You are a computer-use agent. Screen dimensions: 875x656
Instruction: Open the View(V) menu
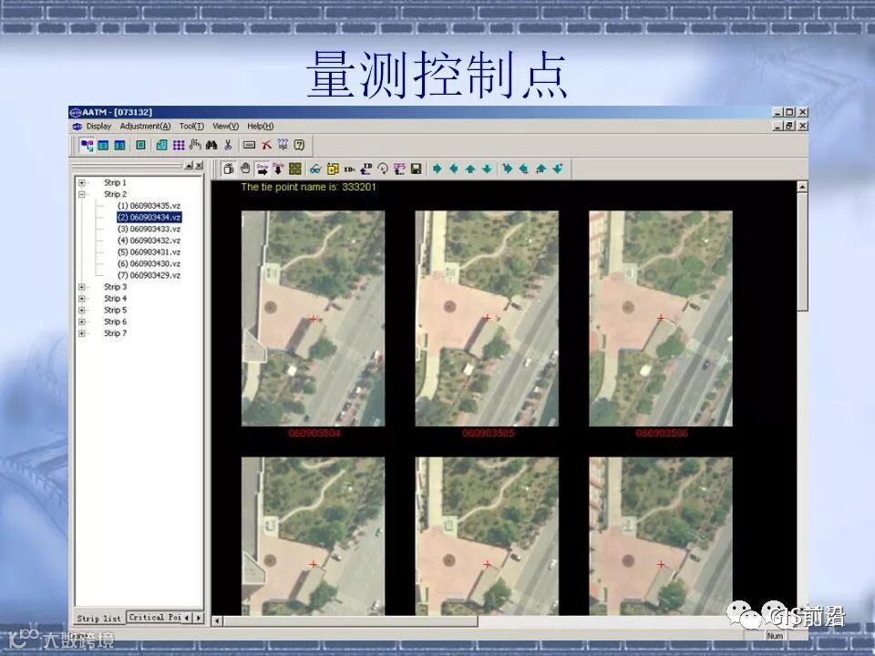coord(225,126)
